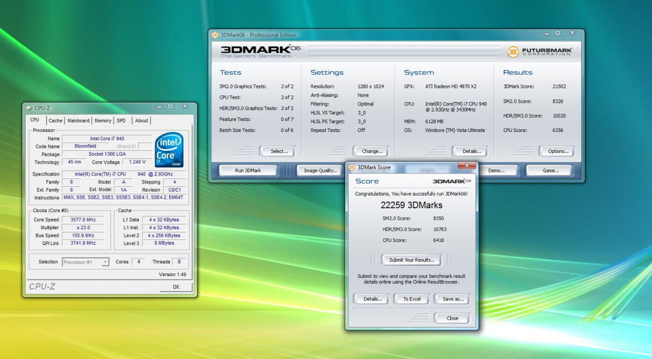Viewport: 652px width, 359px height.
Task: Click the Threads count value 8
Action: point(179,262)
